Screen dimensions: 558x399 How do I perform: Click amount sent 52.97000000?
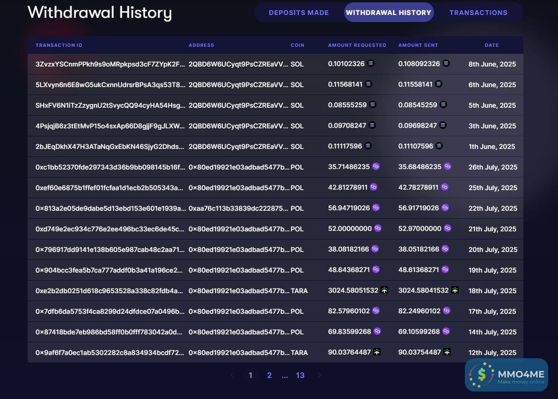coord(419,229)
